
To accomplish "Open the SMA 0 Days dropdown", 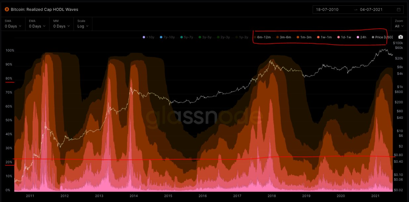I will point(13,26).
